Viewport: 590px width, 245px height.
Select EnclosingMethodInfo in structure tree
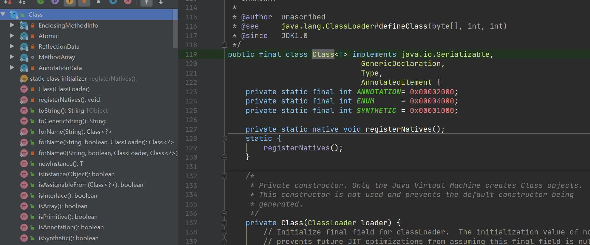tap(68, 25)
